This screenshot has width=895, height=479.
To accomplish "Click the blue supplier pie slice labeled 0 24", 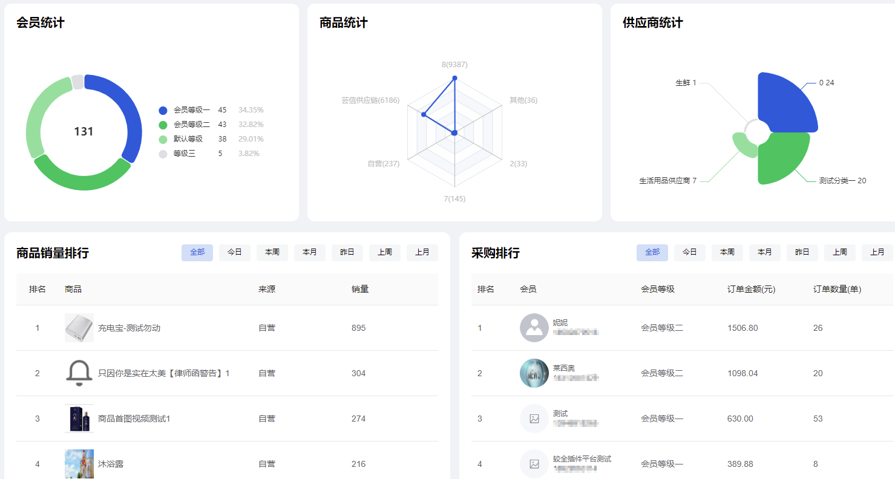I will [x=785, y=102].
